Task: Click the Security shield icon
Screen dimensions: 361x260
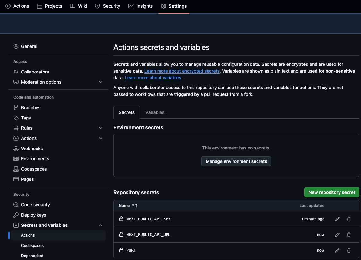Action: 97,6
